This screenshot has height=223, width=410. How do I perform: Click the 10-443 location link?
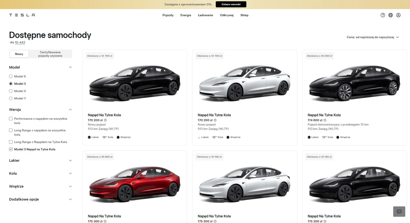point(20,42)
